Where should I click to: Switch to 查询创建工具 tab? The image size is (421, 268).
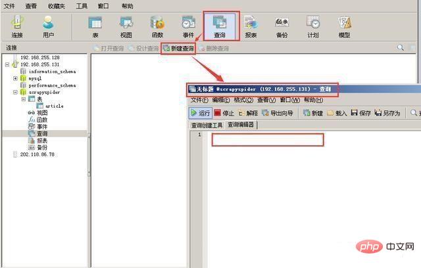point(207,125)
